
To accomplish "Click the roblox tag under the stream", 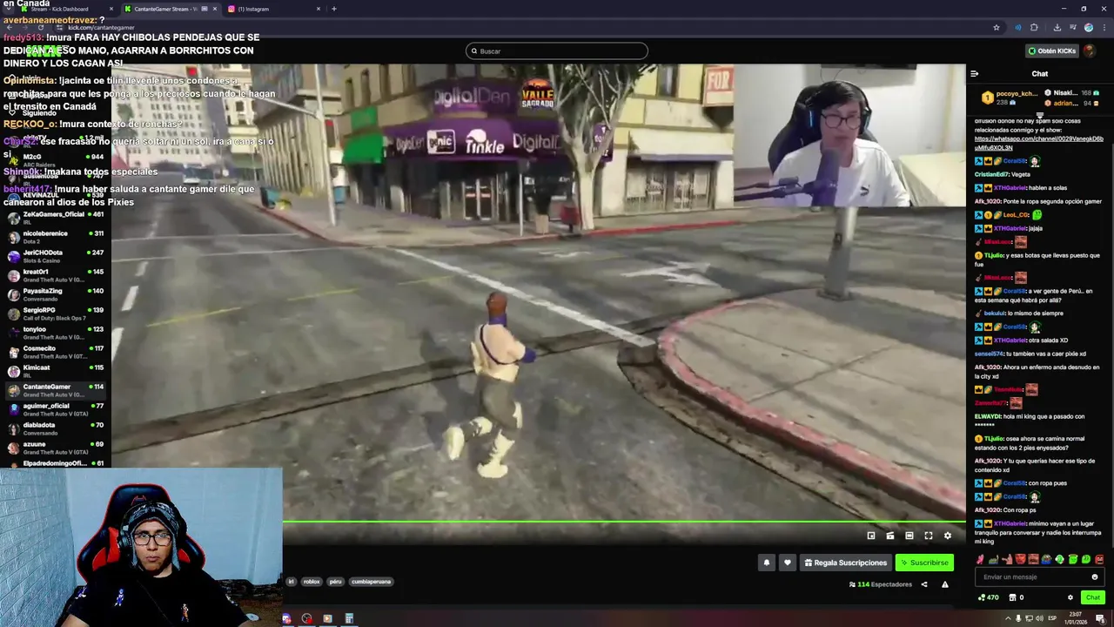I will (312, 582).
